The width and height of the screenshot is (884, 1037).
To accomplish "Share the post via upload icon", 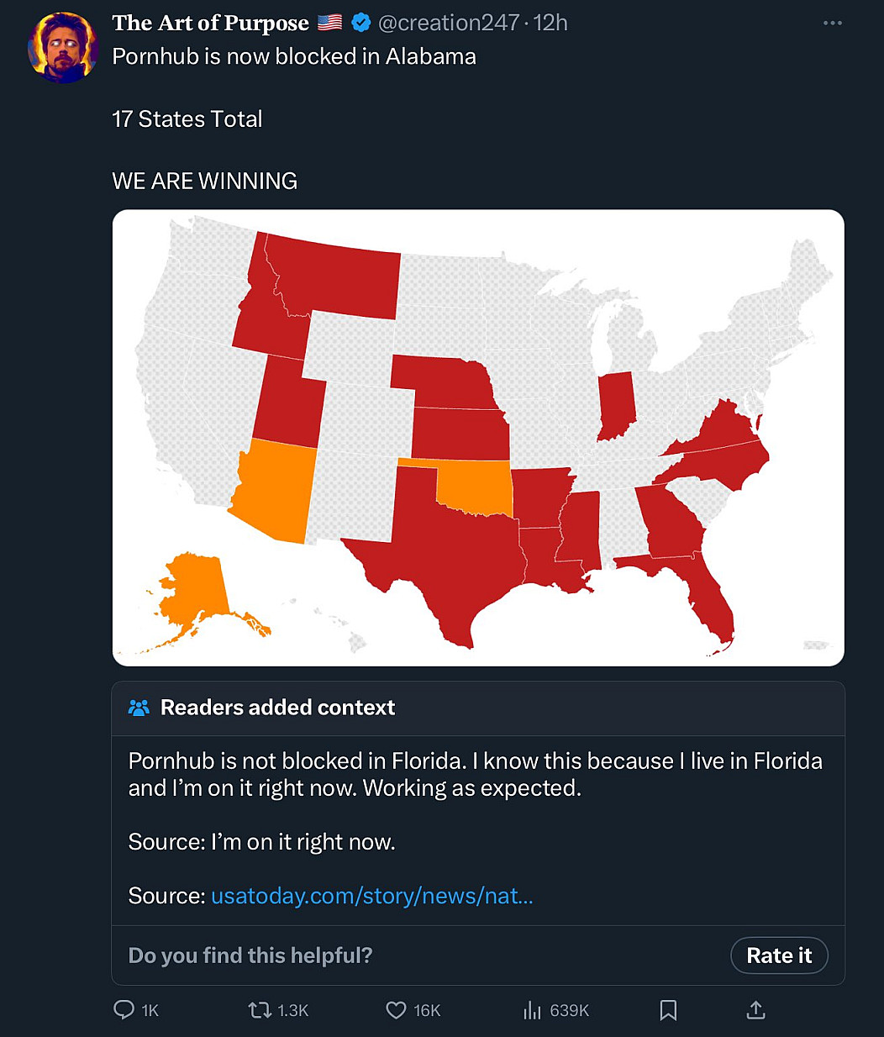I will point(755,1009).
